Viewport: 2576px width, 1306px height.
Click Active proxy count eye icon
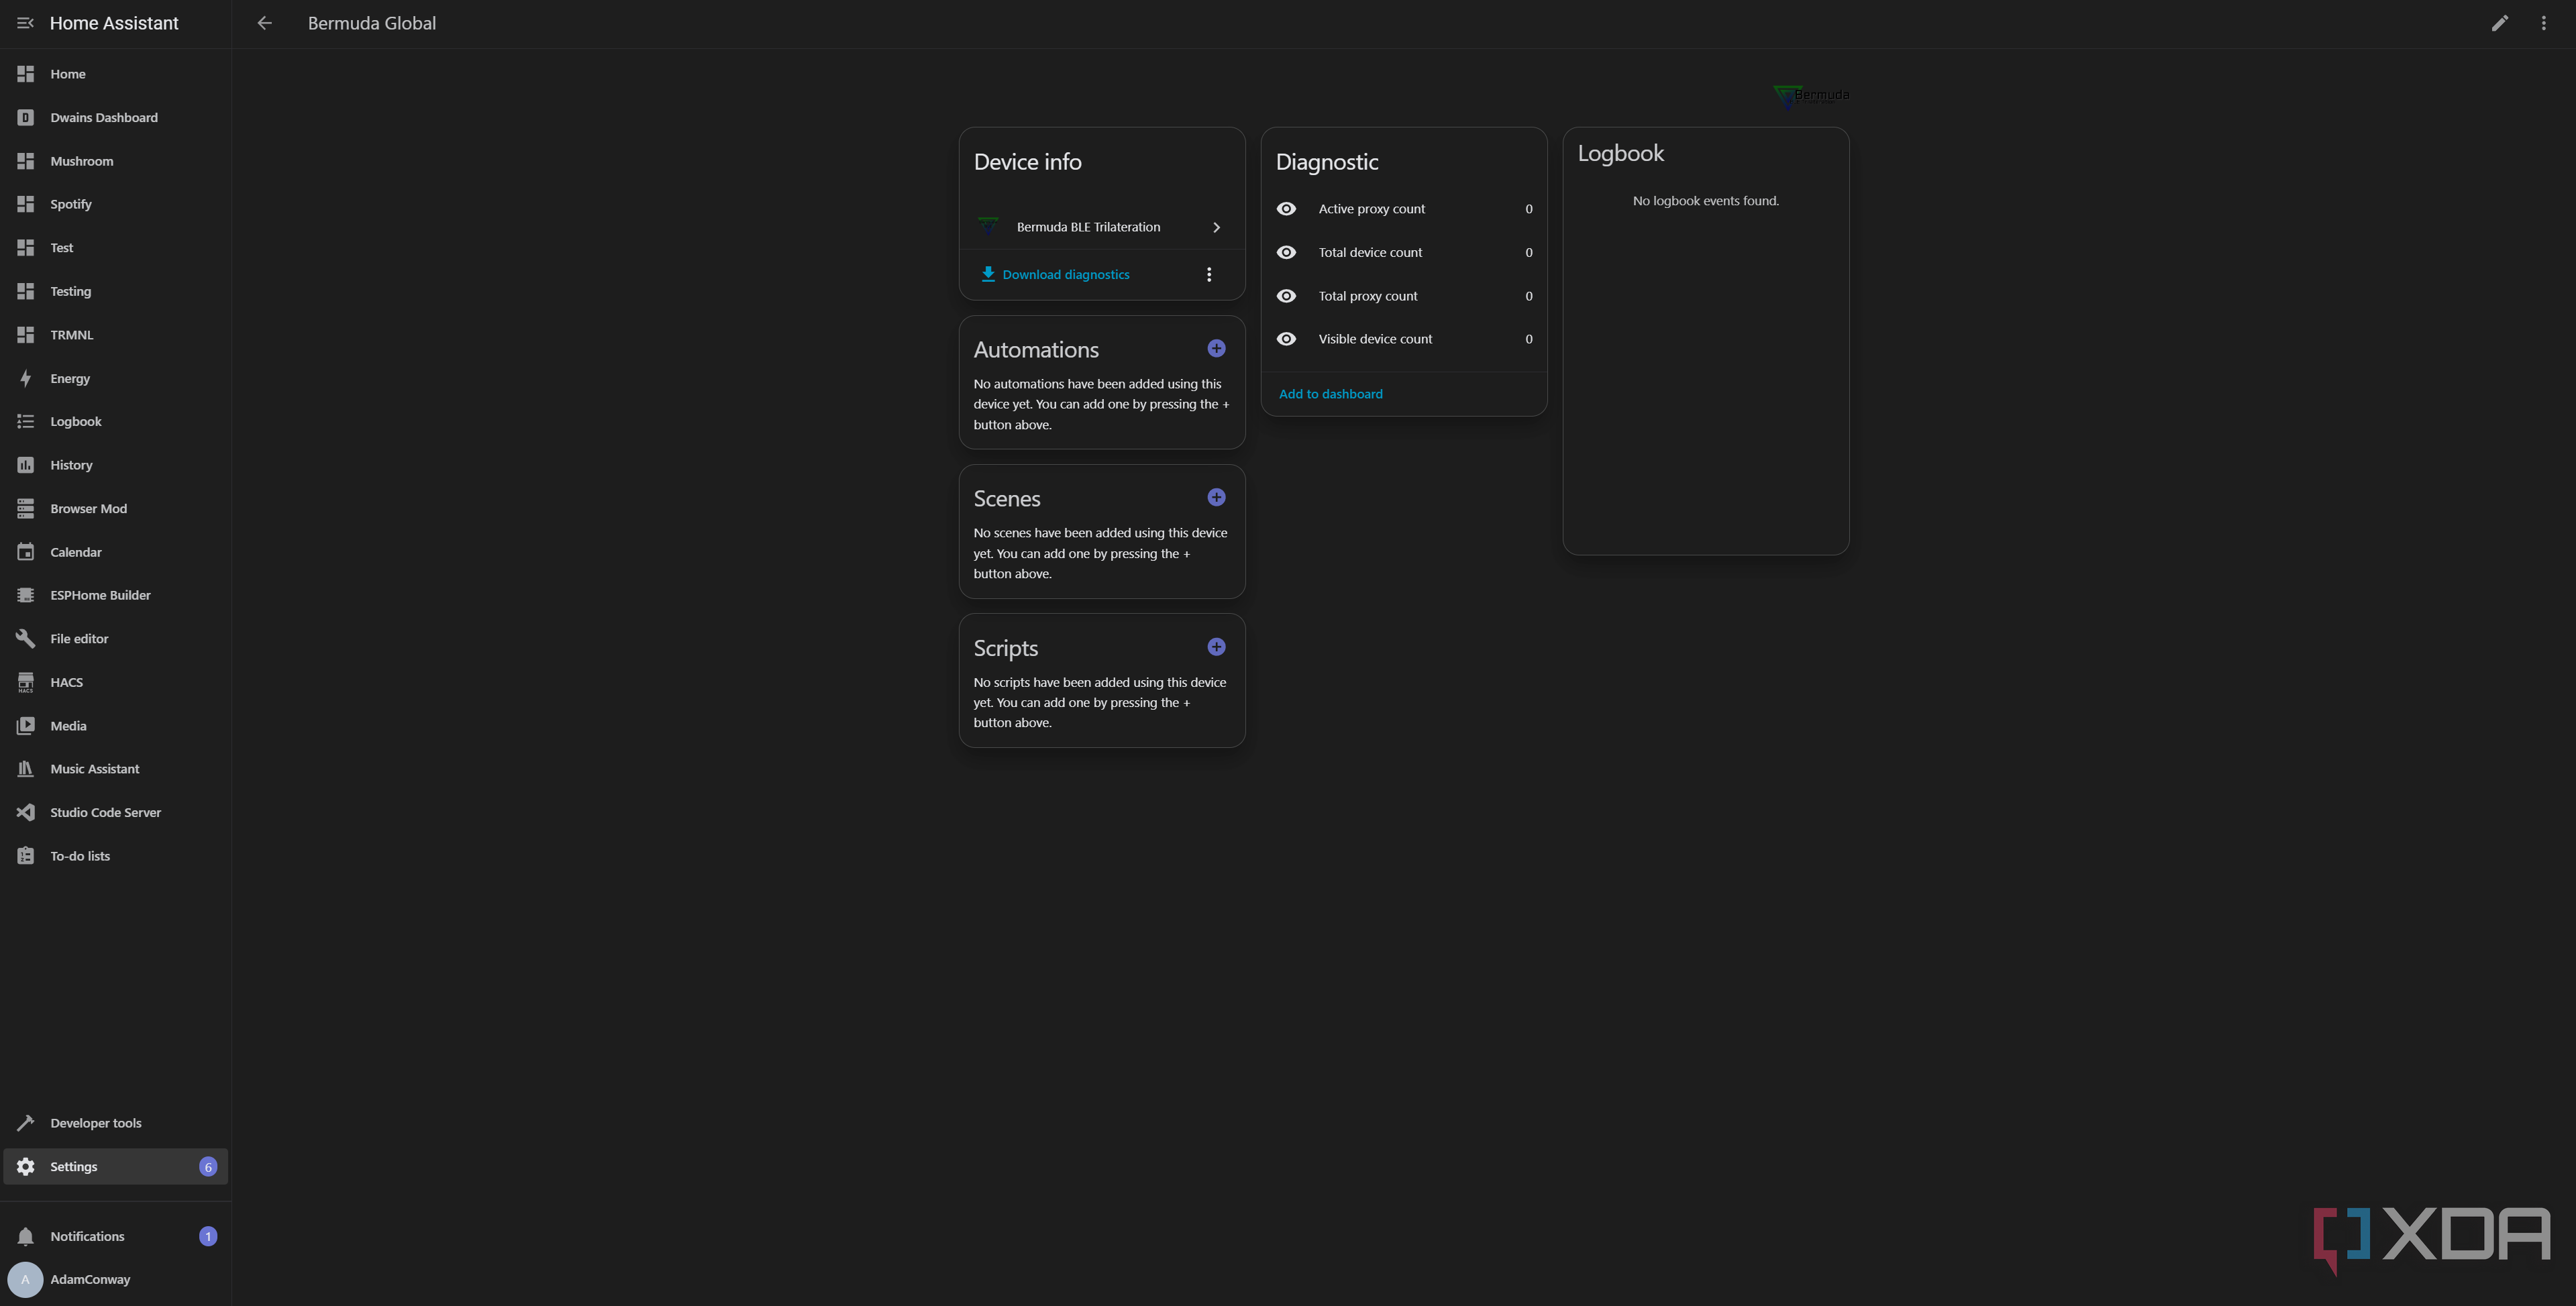[1287, 209]
